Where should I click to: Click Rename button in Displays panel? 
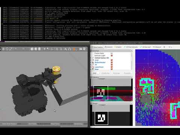127,73
